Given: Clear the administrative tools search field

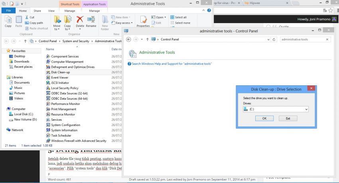Looking at the screenshot, I should (327, 39).
